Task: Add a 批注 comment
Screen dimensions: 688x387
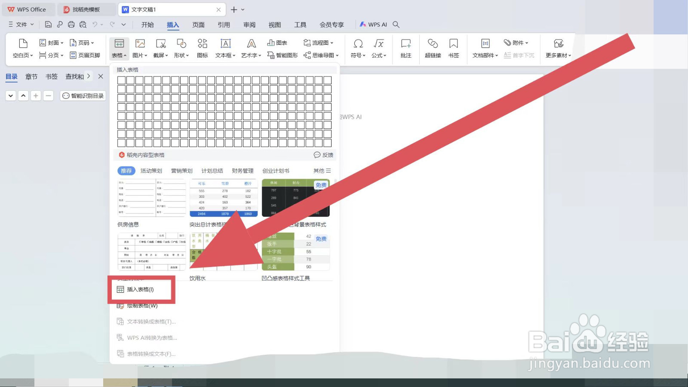Action: 405,48
